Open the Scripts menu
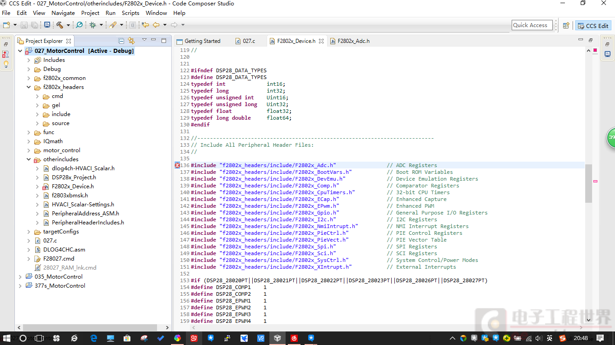Viewport: 615px width, 345px height. click(130, 13)
